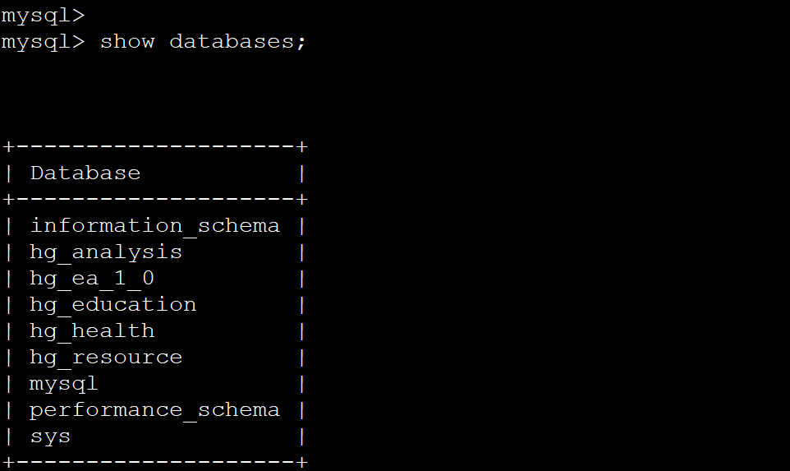Click the hg_health database entry

coord(92,330)
